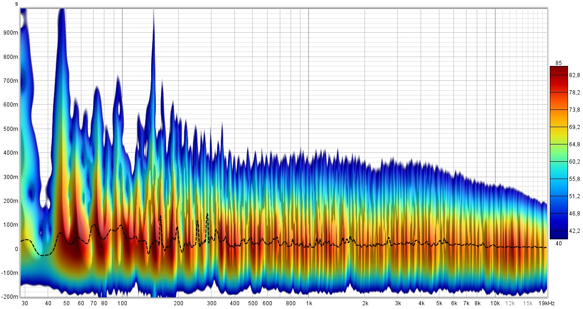Click the dashed curve's peak just below 300 Hz

[207, 214]
